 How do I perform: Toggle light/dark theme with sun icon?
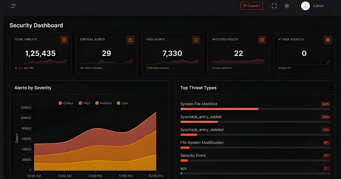[287, 6]
